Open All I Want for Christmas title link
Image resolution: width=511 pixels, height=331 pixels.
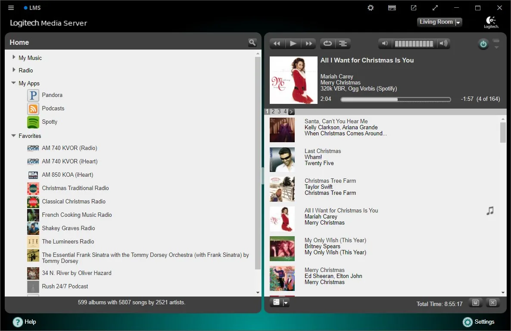[367, 60]
